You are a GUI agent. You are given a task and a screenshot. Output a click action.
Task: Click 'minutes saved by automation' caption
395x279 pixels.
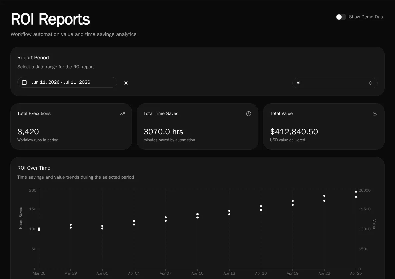(x=169, y=140)
